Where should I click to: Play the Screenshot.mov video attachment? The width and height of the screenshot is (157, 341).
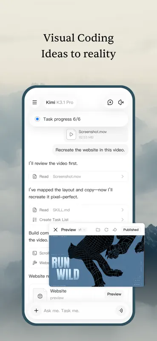coord(71,134)
